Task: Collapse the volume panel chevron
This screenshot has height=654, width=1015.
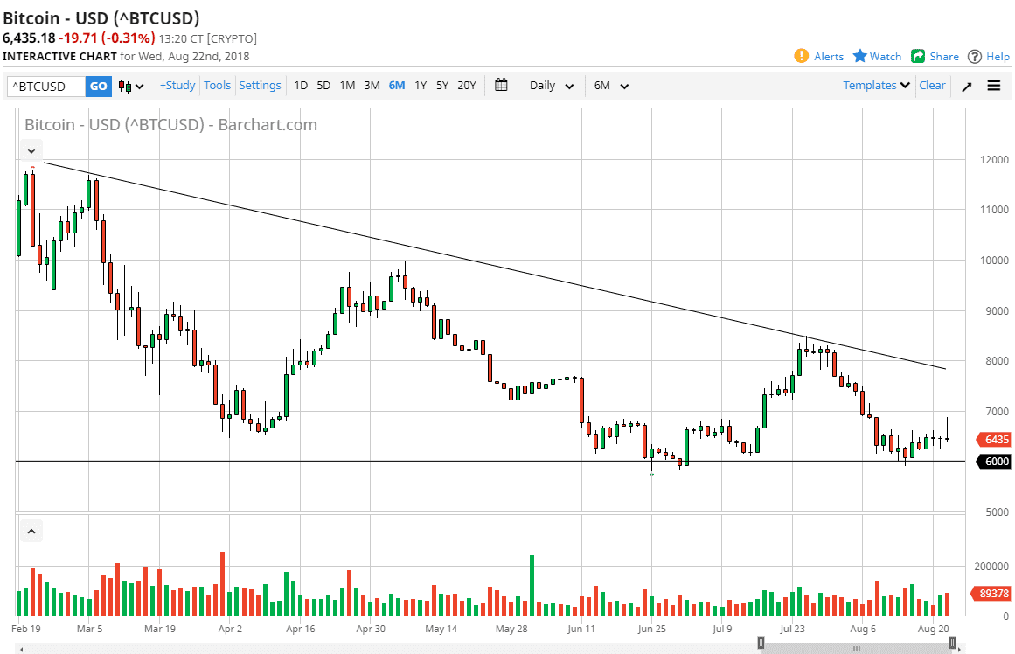Action: pyautogui.click(x=31, y=530)
